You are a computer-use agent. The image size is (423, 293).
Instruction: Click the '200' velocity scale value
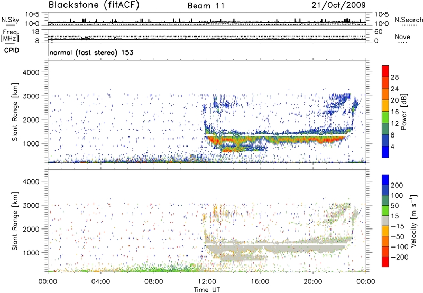[397, 185]
